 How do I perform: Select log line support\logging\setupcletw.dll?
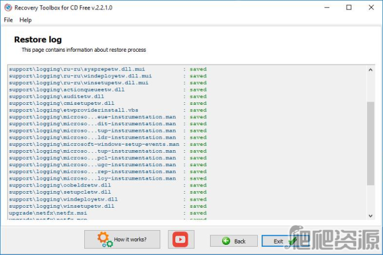[108, 192]
